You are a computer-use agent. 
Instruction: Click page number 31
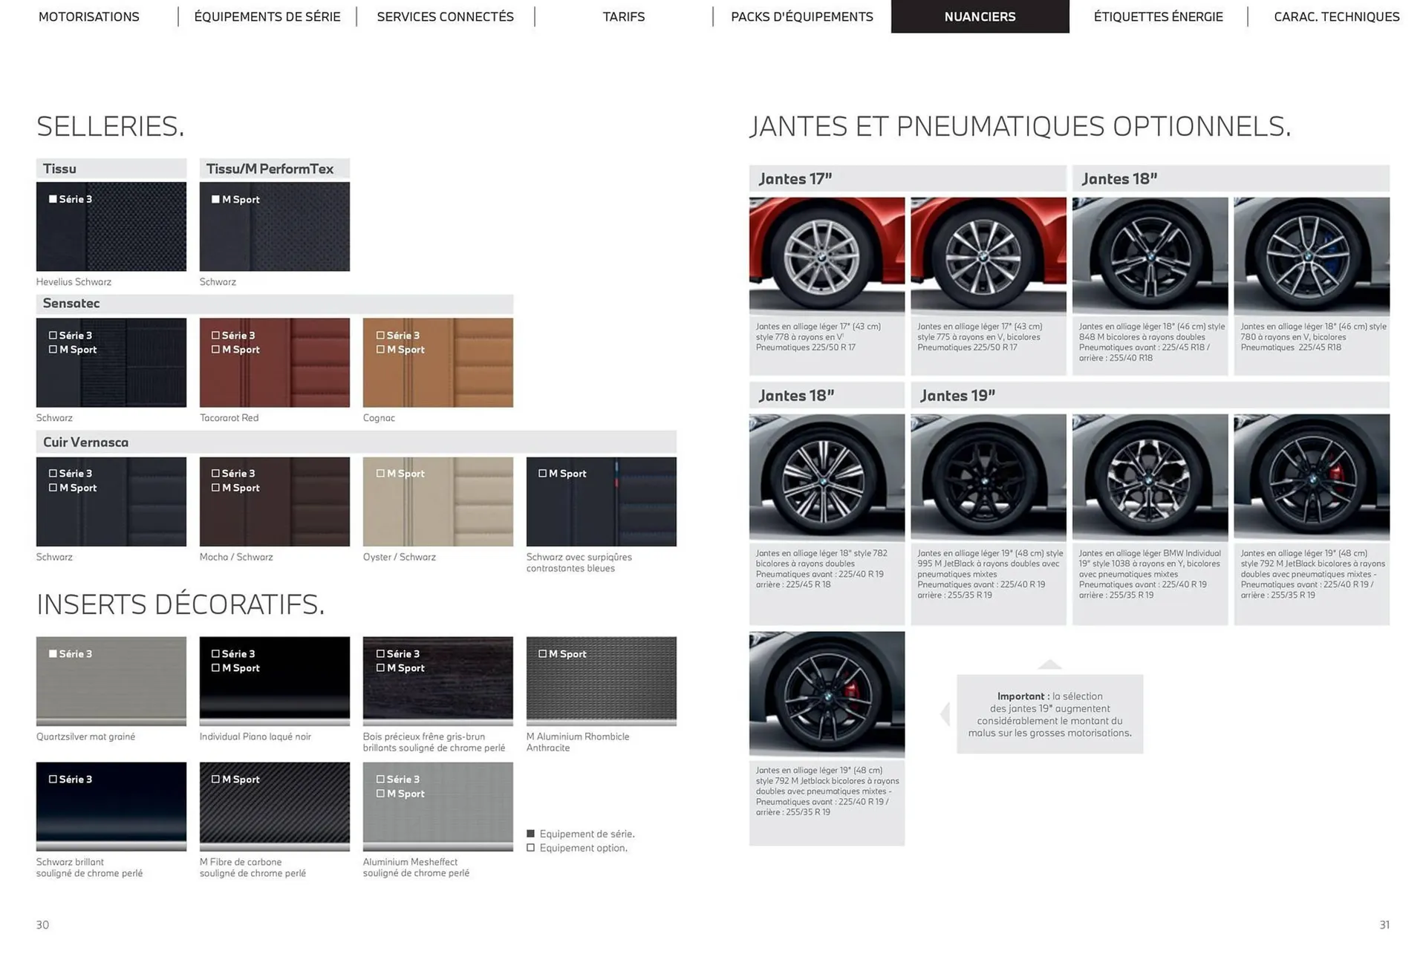(1384, 925)
